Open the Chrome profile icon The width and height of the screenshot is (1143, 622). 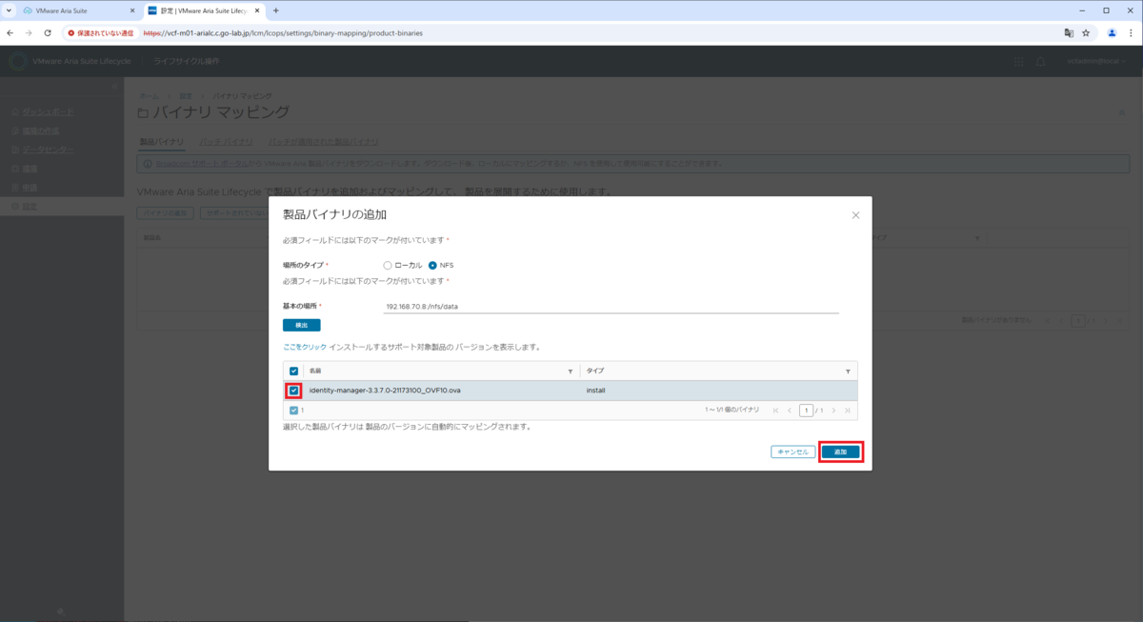1112,32
